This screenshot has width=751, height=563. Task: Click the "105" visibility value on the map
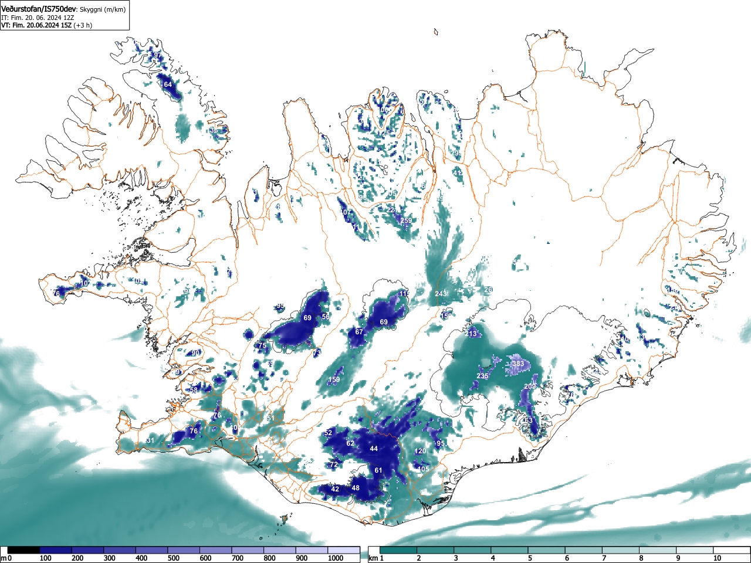click(x=423, y=469)
